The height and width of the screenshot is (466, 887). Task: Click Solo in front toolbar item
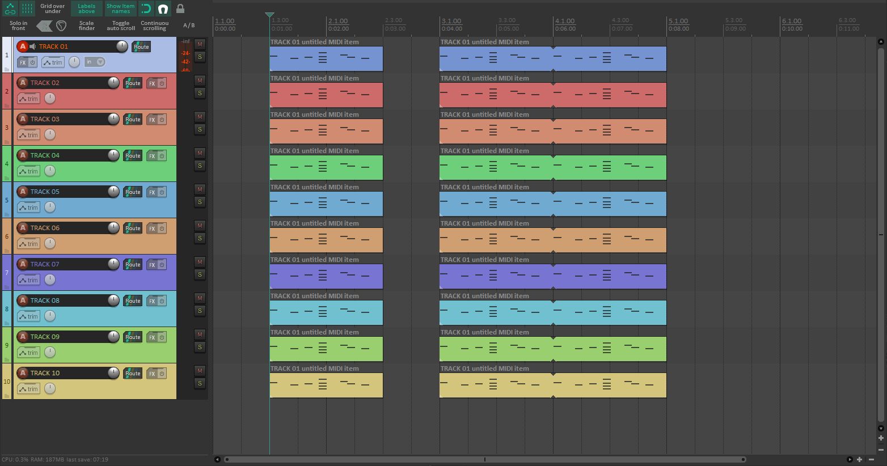[18, 26]
